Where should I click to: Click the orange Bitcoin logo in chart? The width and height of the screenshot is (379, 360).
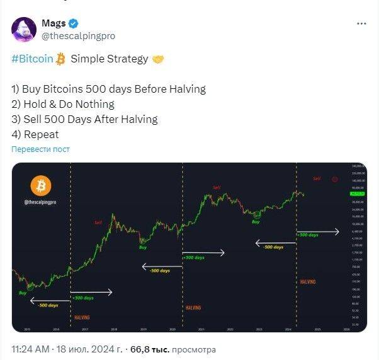[41, 185]
